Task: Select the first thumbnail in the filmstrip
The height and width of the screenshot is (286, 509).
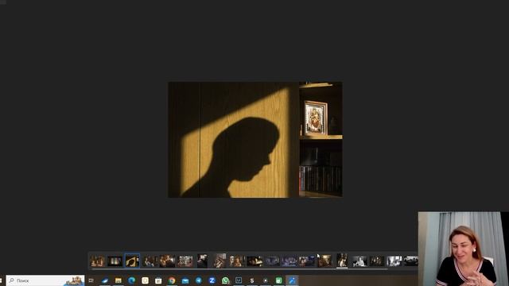Action: (x=97, y=261)
